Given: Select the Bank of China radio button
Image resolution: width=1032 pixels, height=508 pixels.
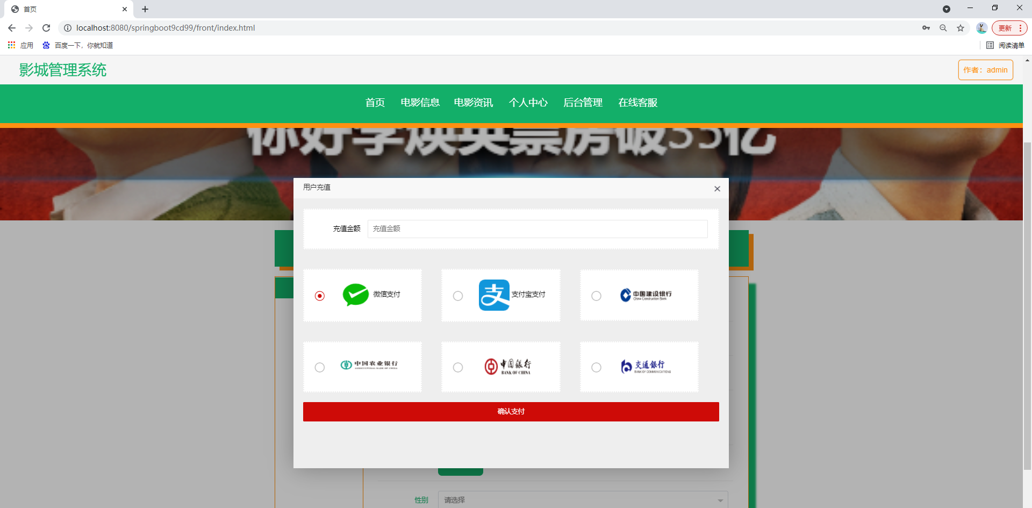Looking at the screenshot, I should coord(458,367).
